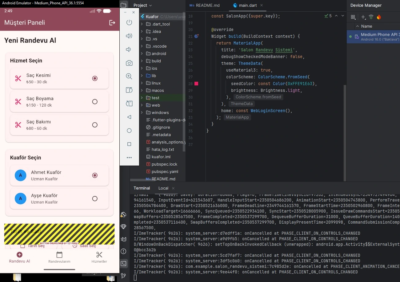Click the pair devices over Wi-Fi icon
400x282 pixels.
click(371, 17)
